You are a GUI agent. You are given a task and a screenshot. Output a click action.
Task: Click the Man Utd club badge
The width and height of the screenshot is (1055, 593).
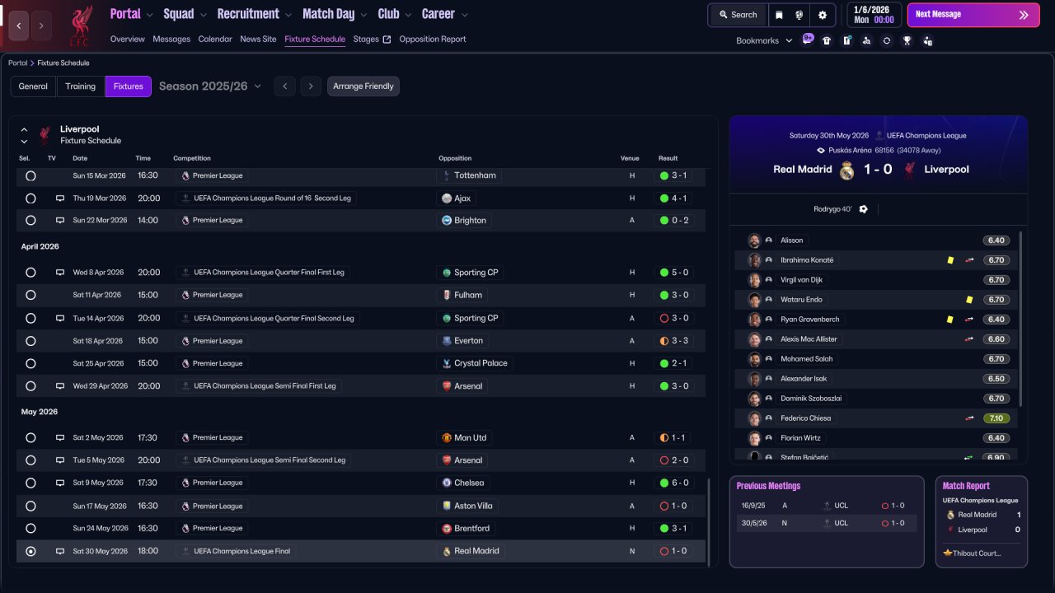(x=447, y=438)
